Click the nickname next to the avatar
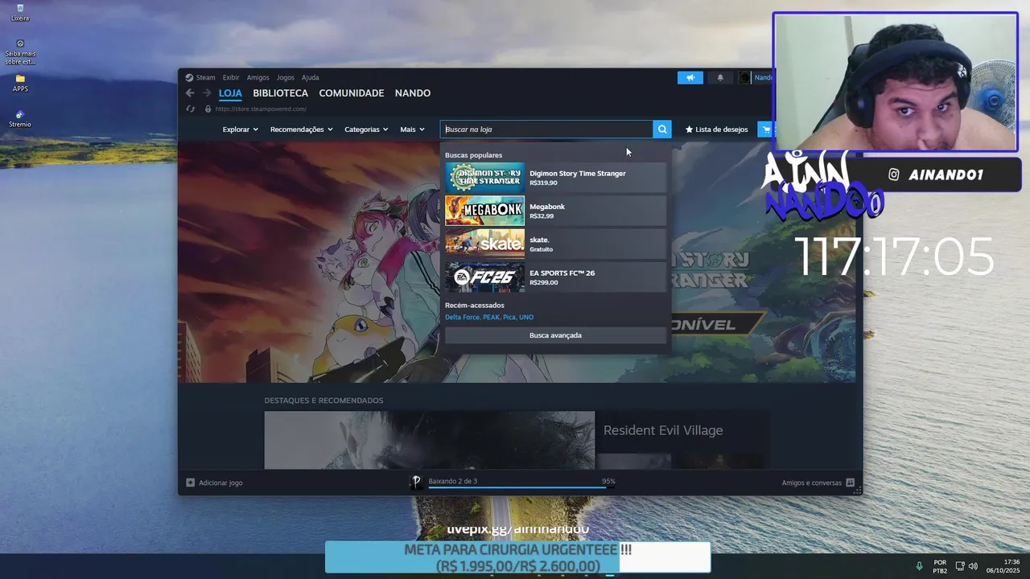The image size is (1030, 579). pos(763,78)
